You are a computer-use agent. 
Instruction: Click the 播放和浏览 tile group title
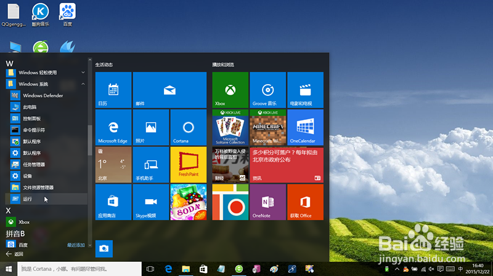point(223,65)
